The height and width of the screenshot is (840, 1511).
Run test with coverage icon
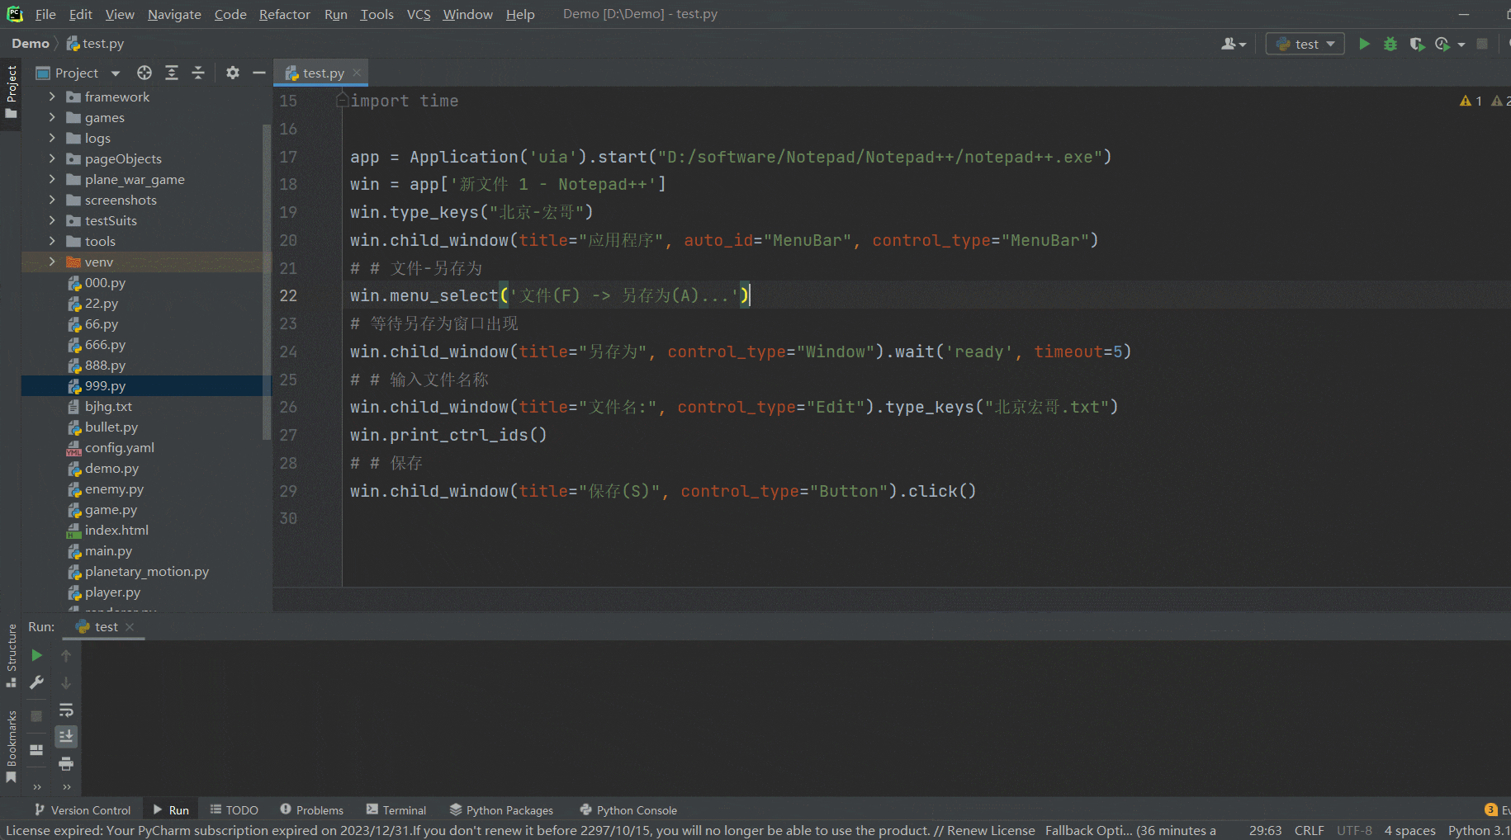point(1417,44)
